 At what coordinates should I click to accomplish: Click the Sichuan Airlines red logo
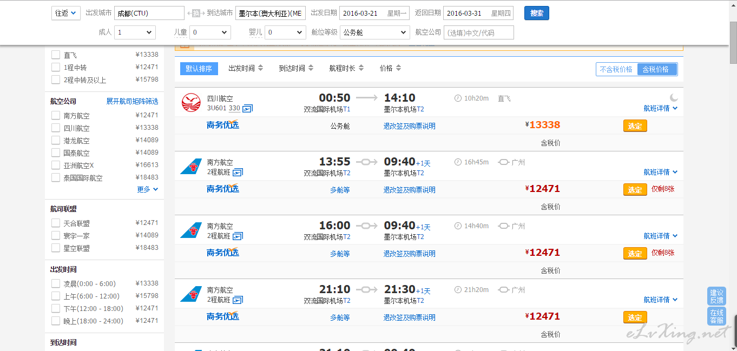[x=191, y=102]
